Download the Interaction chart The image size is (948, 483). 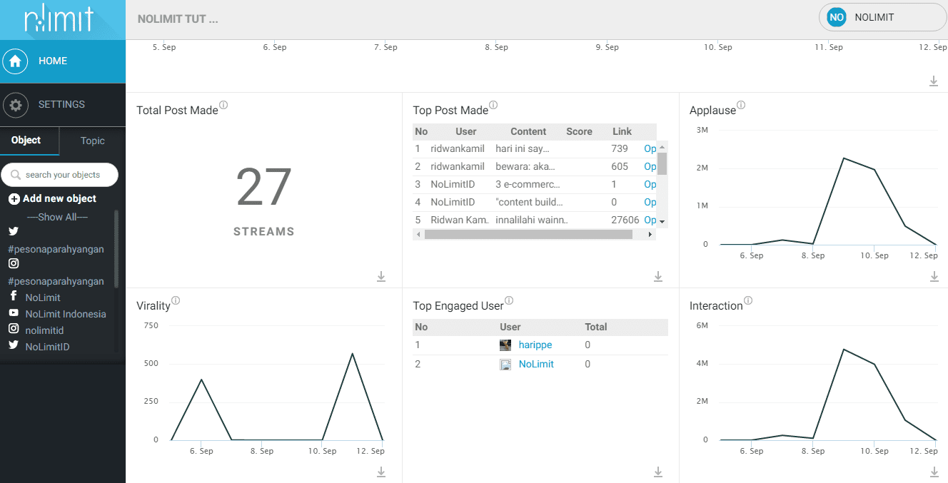pyautogui.click(x=934, y=472)
